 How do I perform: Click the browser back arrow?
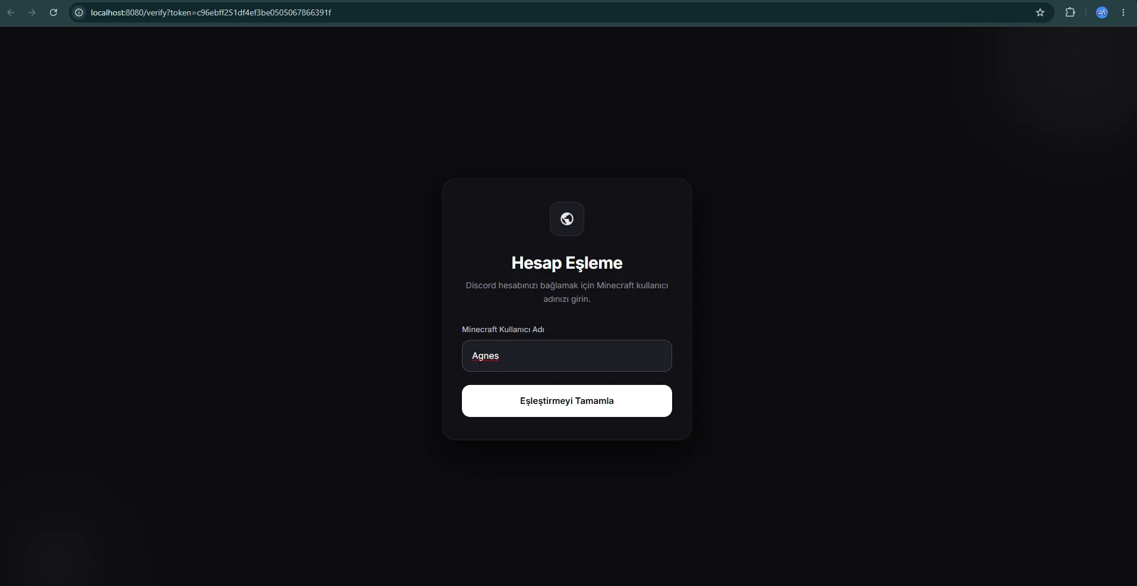click(x=11, y=12)
